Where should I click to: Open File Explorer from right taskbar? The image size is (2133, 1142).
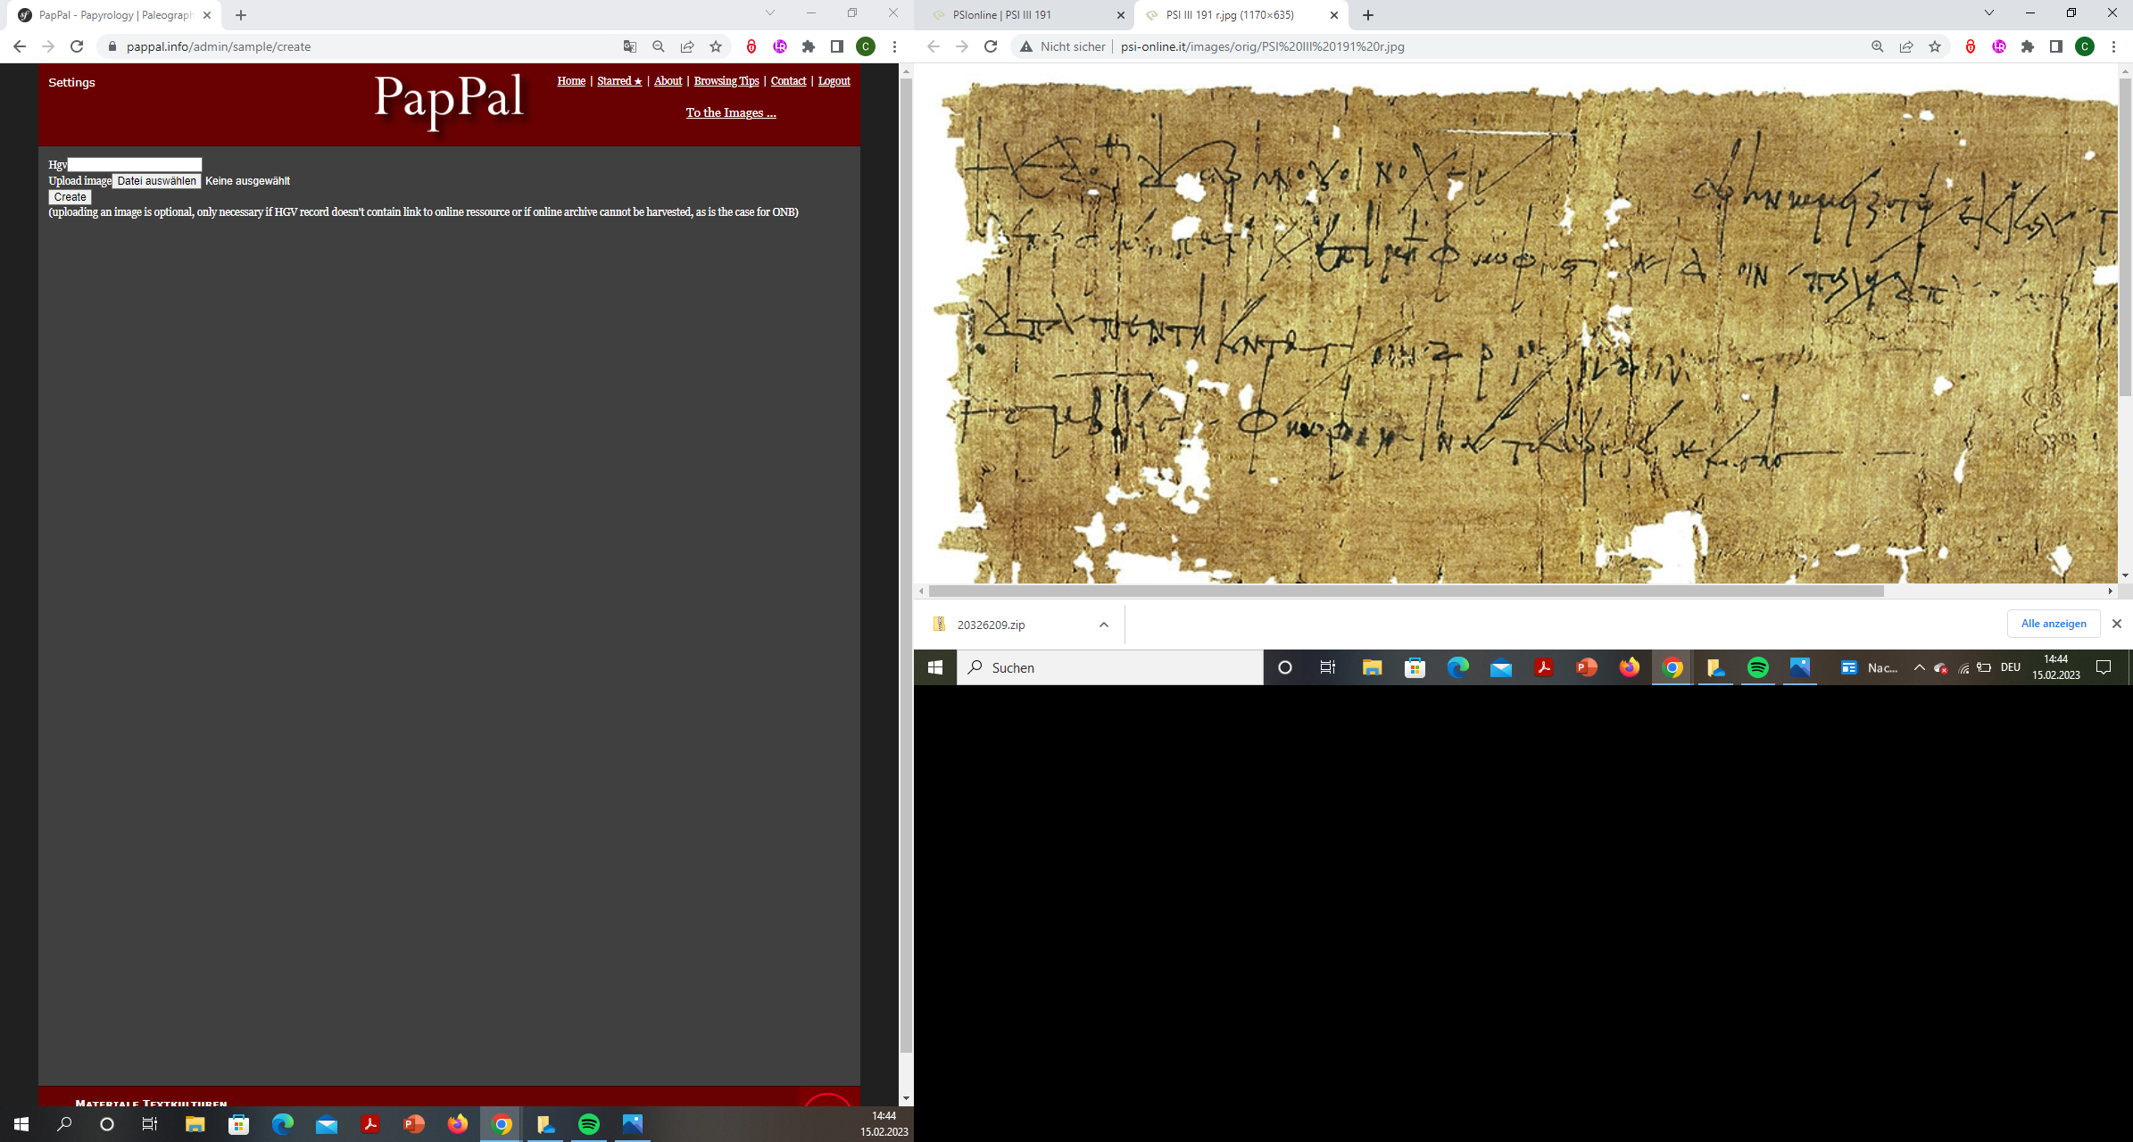[x=1372, y=667]
